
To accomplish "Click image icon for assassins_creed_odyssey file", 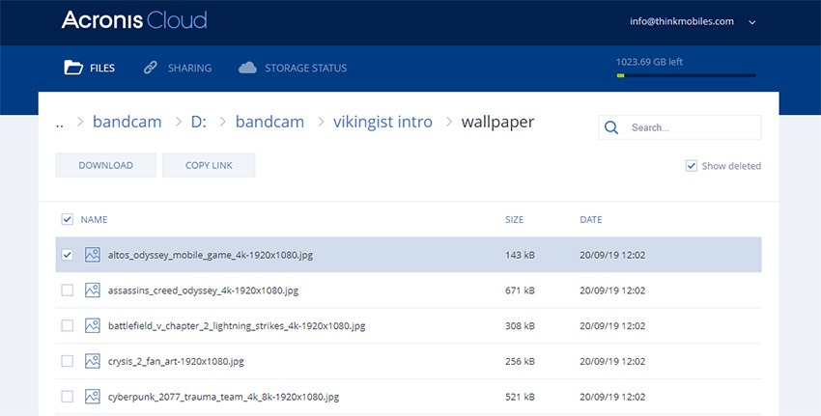I will (x=93, y=290).
